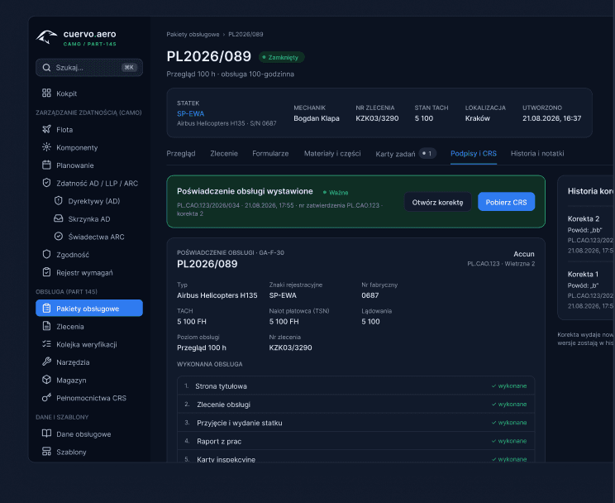The image size is (615, 503).
Task: Open the Przegląd tab
Action: click(181, 154)
